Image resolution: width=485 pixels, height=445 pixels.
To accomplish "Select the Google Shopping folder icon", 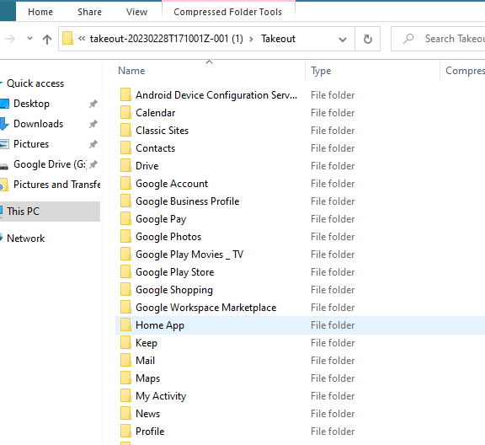I will 125,289.
